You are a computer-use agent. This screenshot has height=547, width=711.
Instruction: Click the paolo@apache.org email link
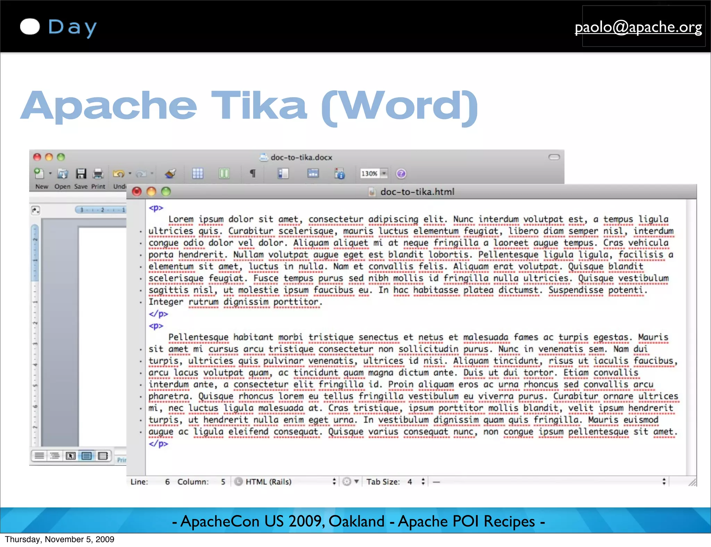click(638, 27)
